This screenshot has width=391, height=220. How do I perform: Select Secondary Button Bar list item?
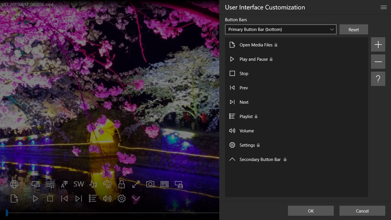[297, 159]
